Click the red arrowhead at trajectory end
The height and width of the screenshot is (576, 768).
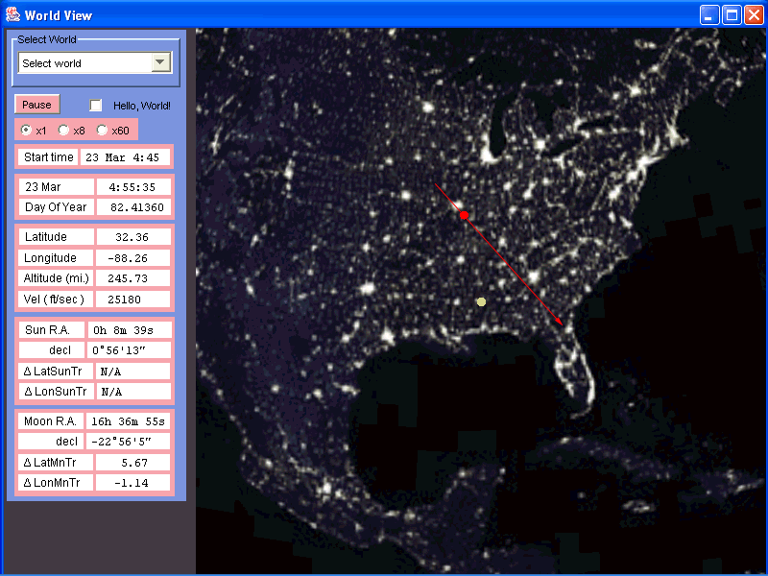pos(560,322)
